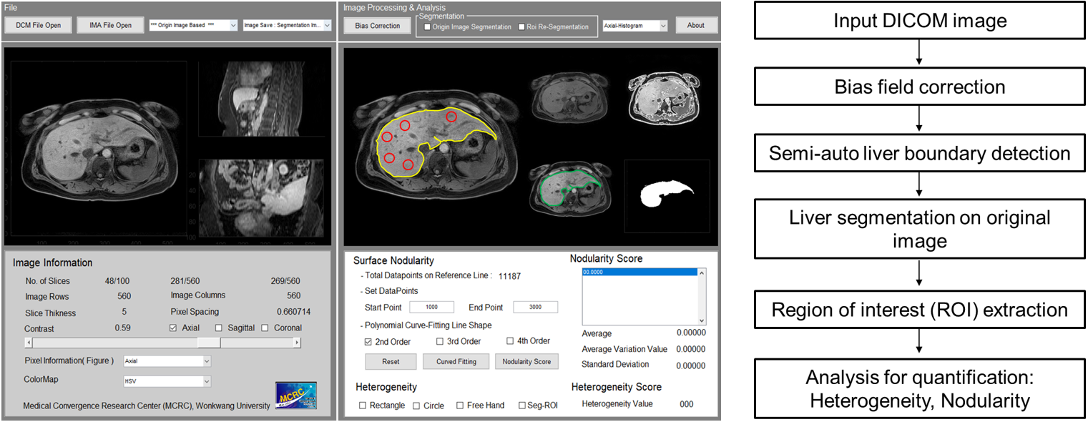Open the File menu

(11, 7)
